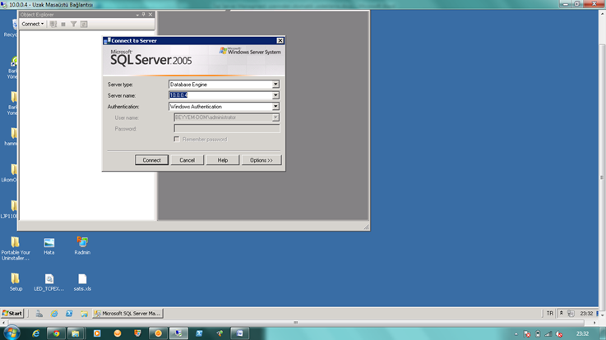Image resolution: width=606 pixels, height=340 pixels.
Task: Open PowerShell on local taskbar
Action: [x=199, y=333]
